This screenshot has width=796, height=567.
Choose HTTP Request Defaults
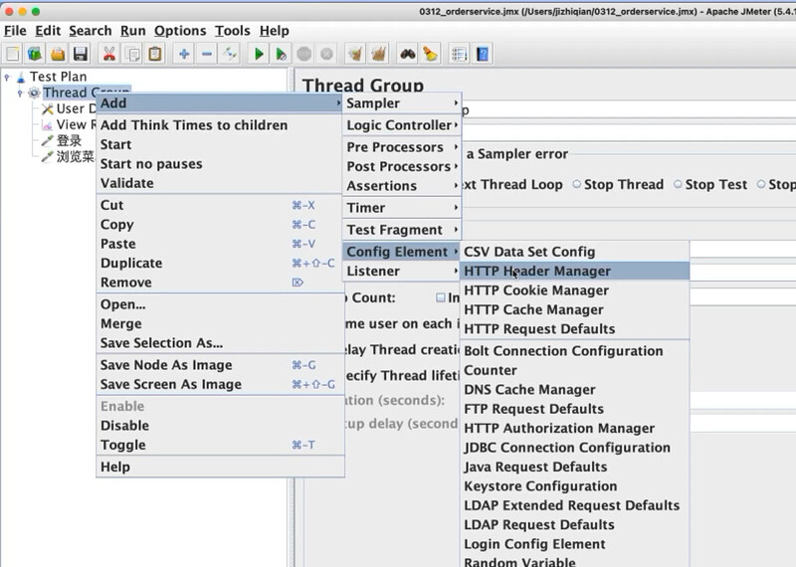coord(575,329)
